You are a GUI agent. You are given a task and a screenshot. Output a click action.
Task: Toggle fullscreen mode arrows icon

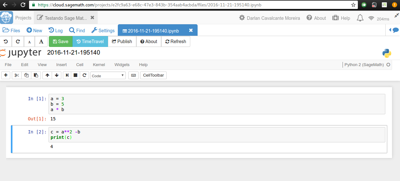coord(396,15)
